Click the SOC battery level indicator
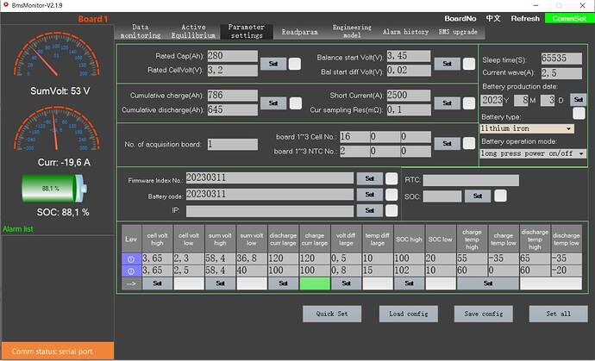 coord(54,189)
